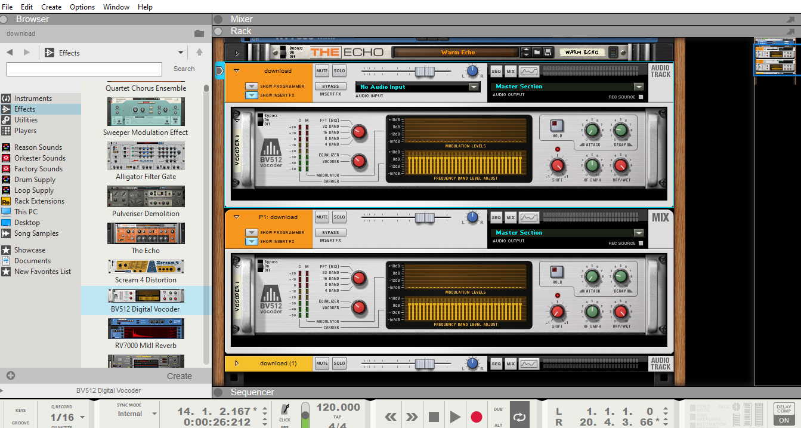Viewport: 801px width, 428px height.
Task: Mute the download (1) audio track
Action: (x=322, y=363)
